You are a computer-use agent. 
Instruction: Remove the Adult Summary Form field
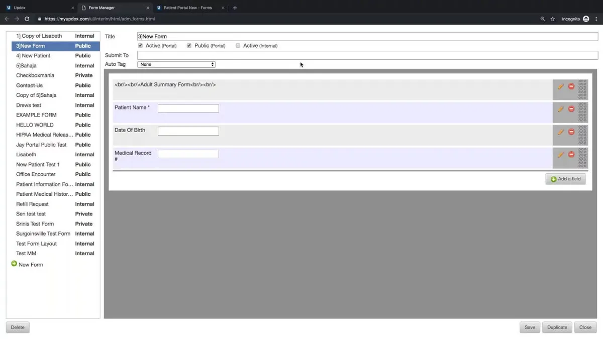[x=571, y=86]
